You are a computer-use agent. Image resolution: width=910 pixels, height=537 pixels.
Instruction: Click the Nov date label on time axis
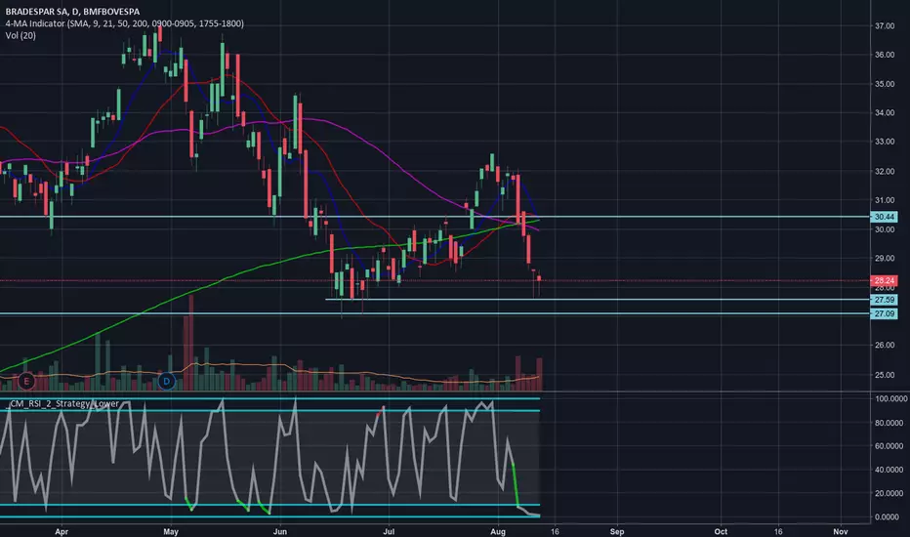click(841, 531)
